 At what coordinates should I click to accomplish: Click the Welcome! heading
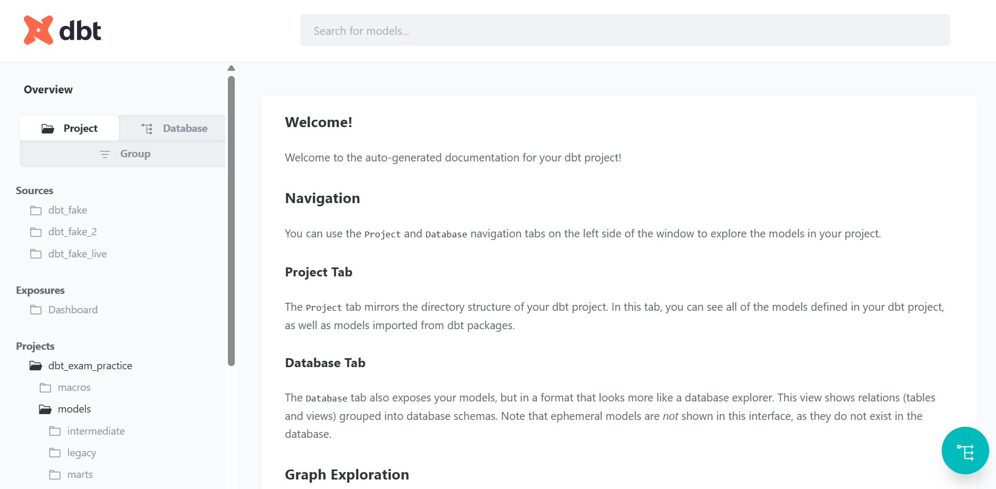click(x=319, y=122)
